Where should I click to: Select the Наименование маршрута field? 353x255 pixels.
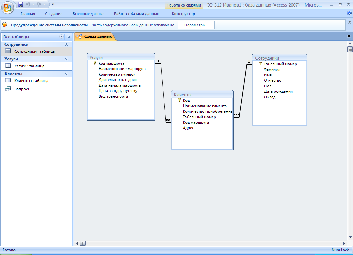click(122, 69)
